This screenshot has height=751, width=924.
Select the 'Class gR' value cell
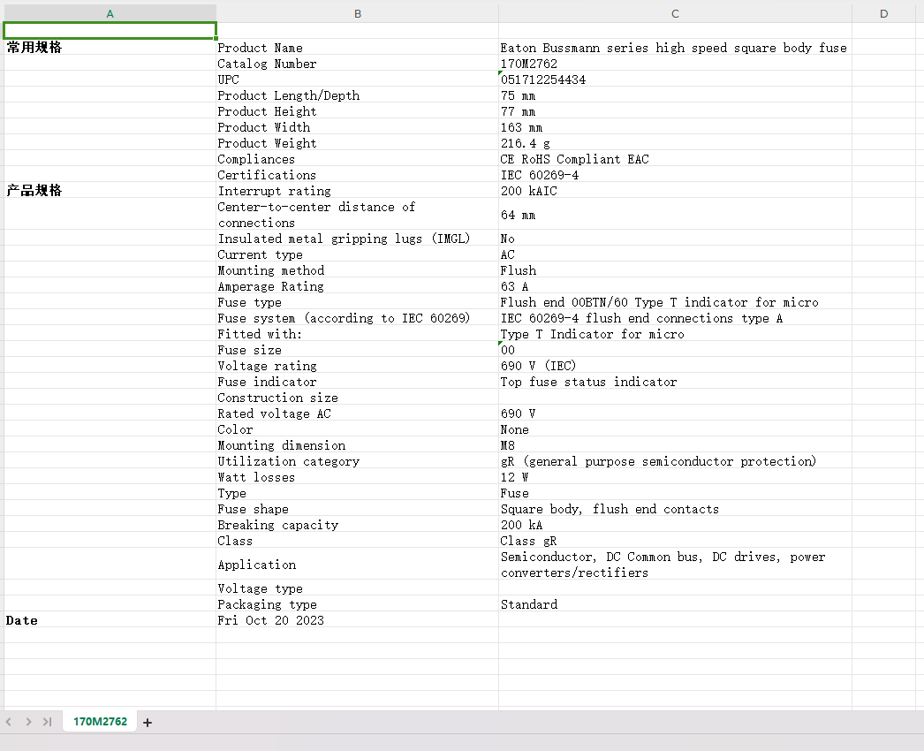(x=675, y=541)
